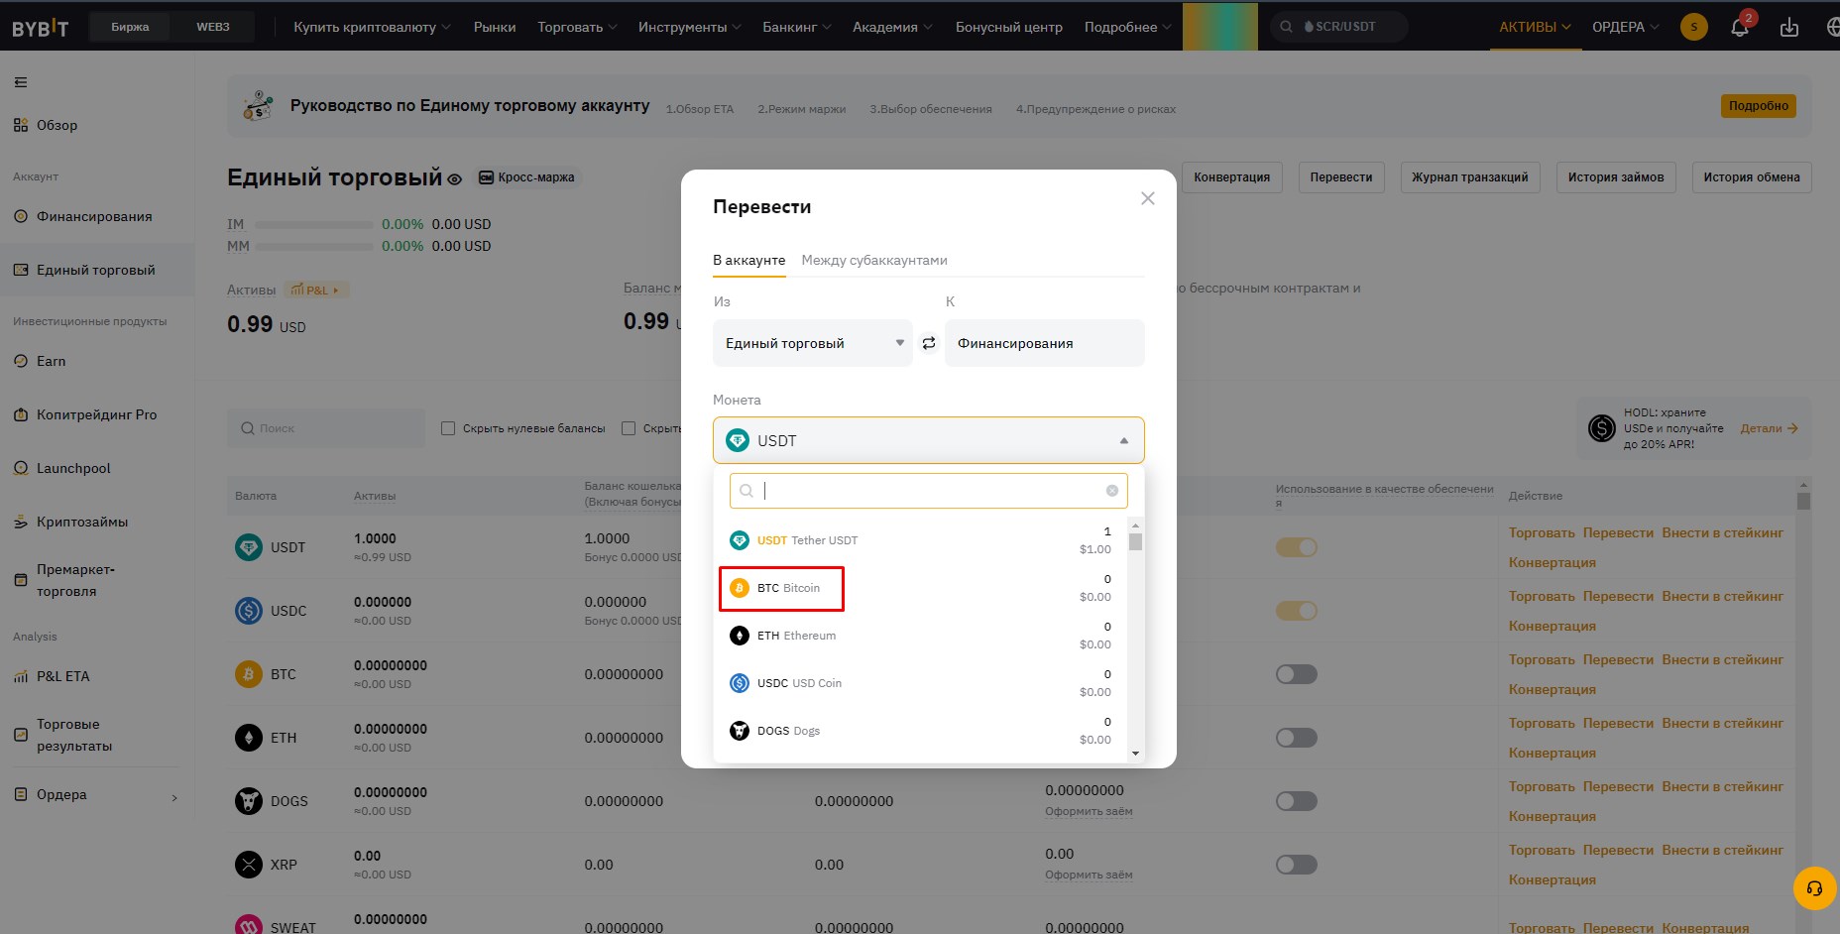Viewport: 1840px width, 934px height.
Task: Expand Торговать menu in header
Action: (x=577, y=27)
